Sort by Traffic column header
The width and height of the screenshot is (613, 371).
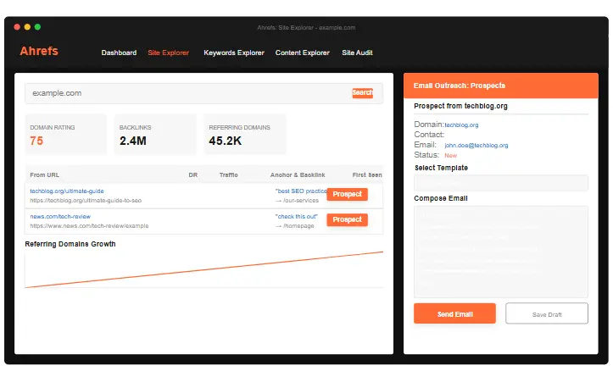coord(228,175)
